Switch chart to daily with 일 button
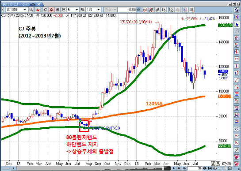 point(45,10)
